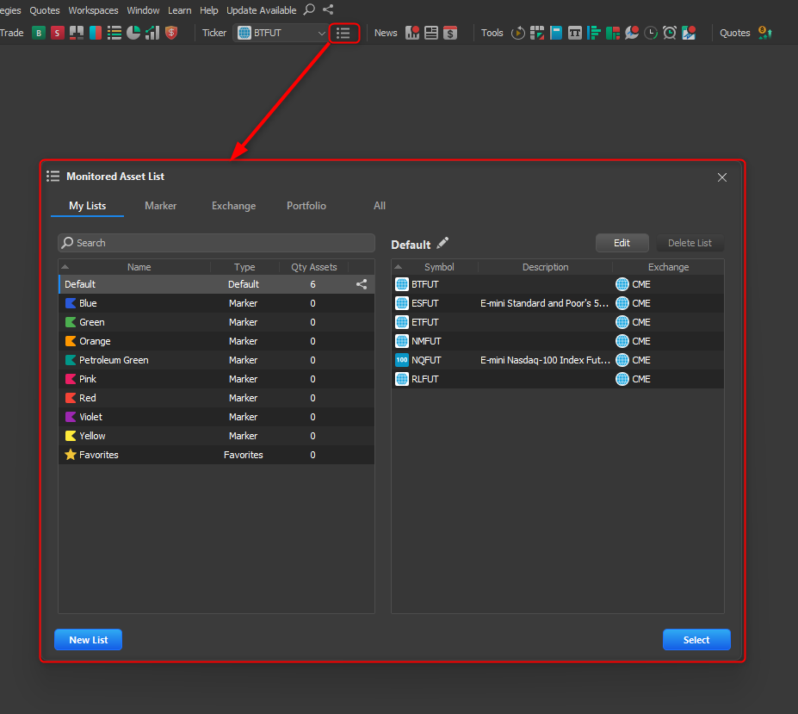Switch to the Marker tab

(160, 206)
